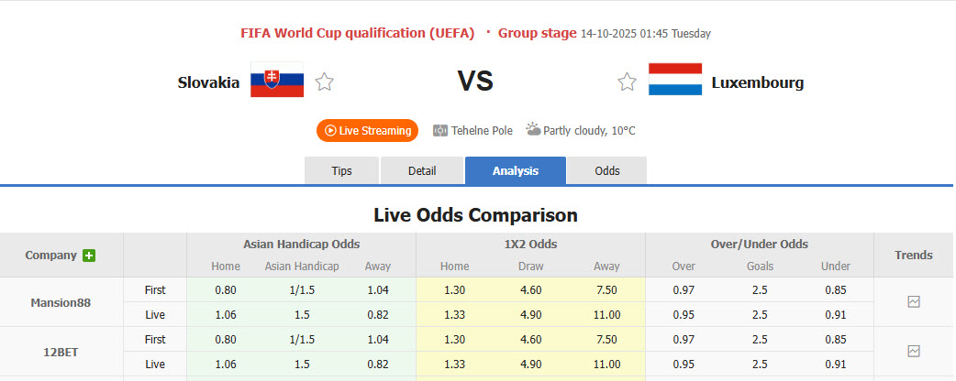Switch to the Tips tab
This screenshot has width=956, height=381.
341,171
